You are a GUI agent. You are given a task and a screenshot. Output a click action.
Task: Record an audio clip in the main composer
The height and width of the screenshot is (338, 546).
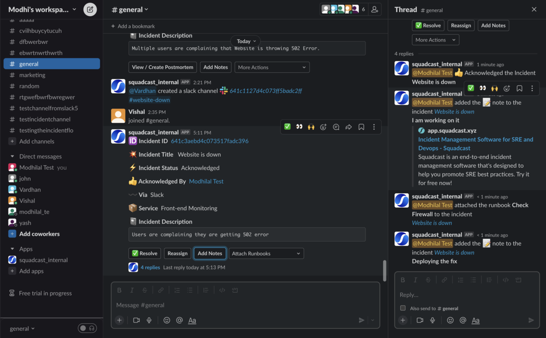pos(149,320)
